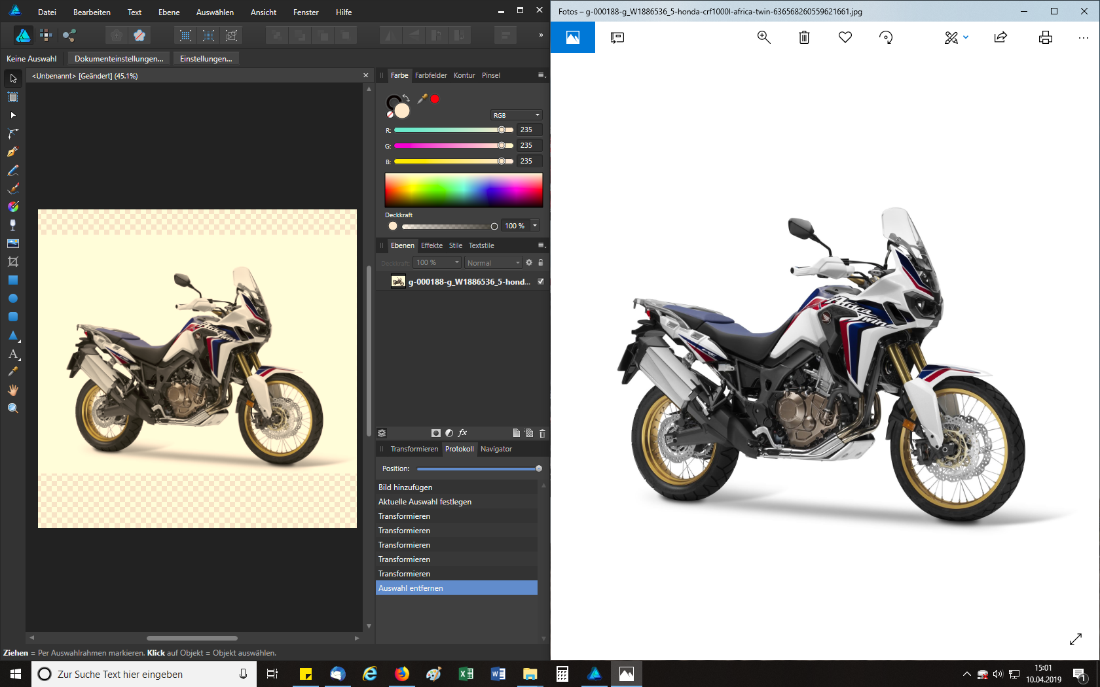The width and height of the screenshot is (1100, 687).
Task: Toggle layer lock in Ebenen panel
Action: (x=541, y=262)
